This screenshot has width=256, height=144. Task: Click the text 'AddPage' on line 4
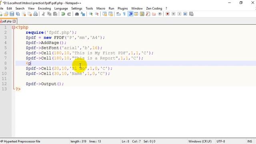[50, 43]
